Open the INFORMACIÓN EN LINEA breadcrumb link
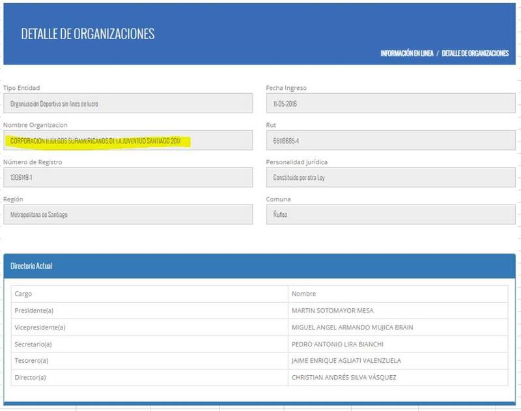 coord(406,53)
